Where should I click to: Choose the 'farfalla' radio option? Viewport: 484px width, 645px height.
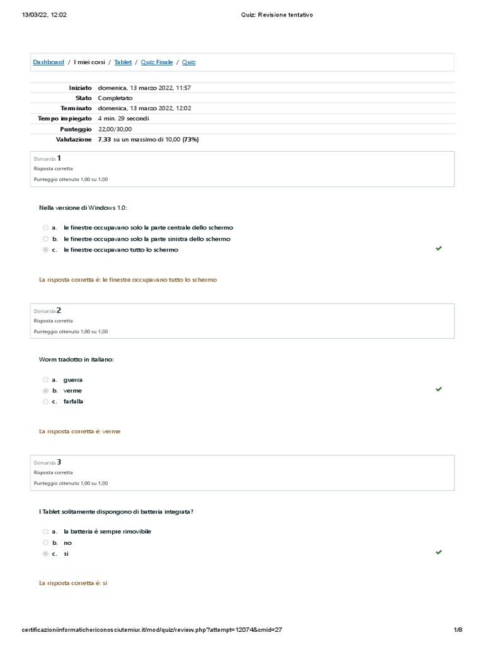point(45,401)
